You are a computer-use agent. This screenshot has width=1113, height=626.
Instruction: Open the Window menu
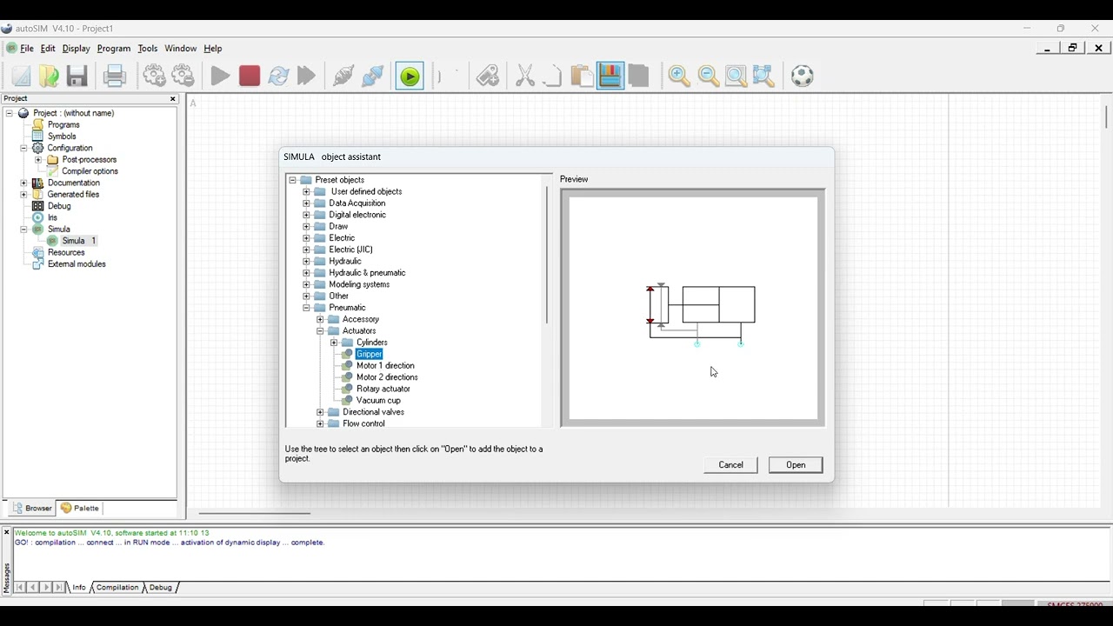pyautogui.click(x=181, y=49)
